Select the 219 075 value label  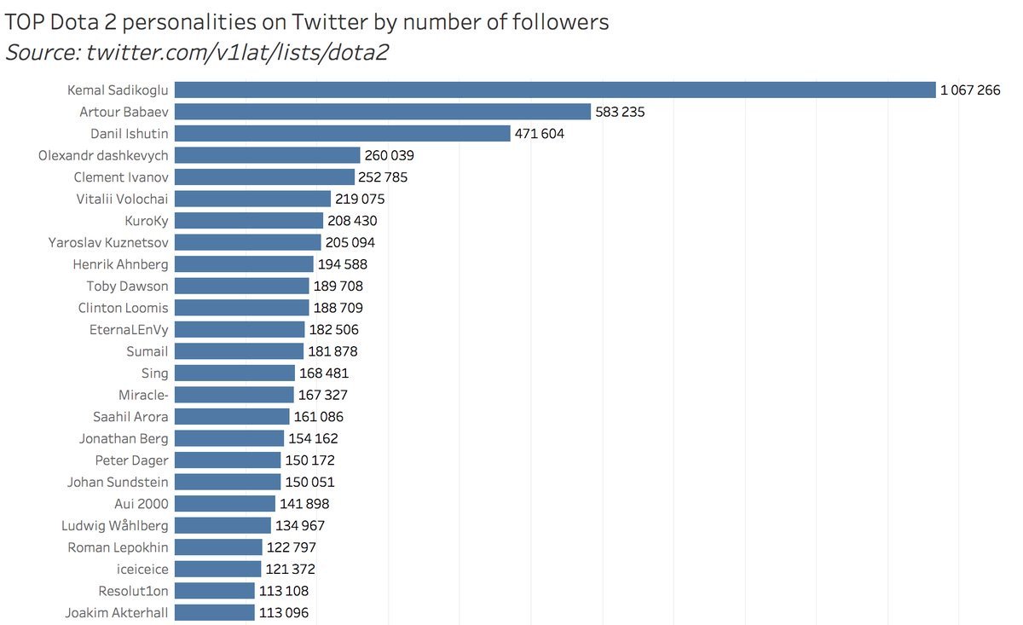[360, 199]
